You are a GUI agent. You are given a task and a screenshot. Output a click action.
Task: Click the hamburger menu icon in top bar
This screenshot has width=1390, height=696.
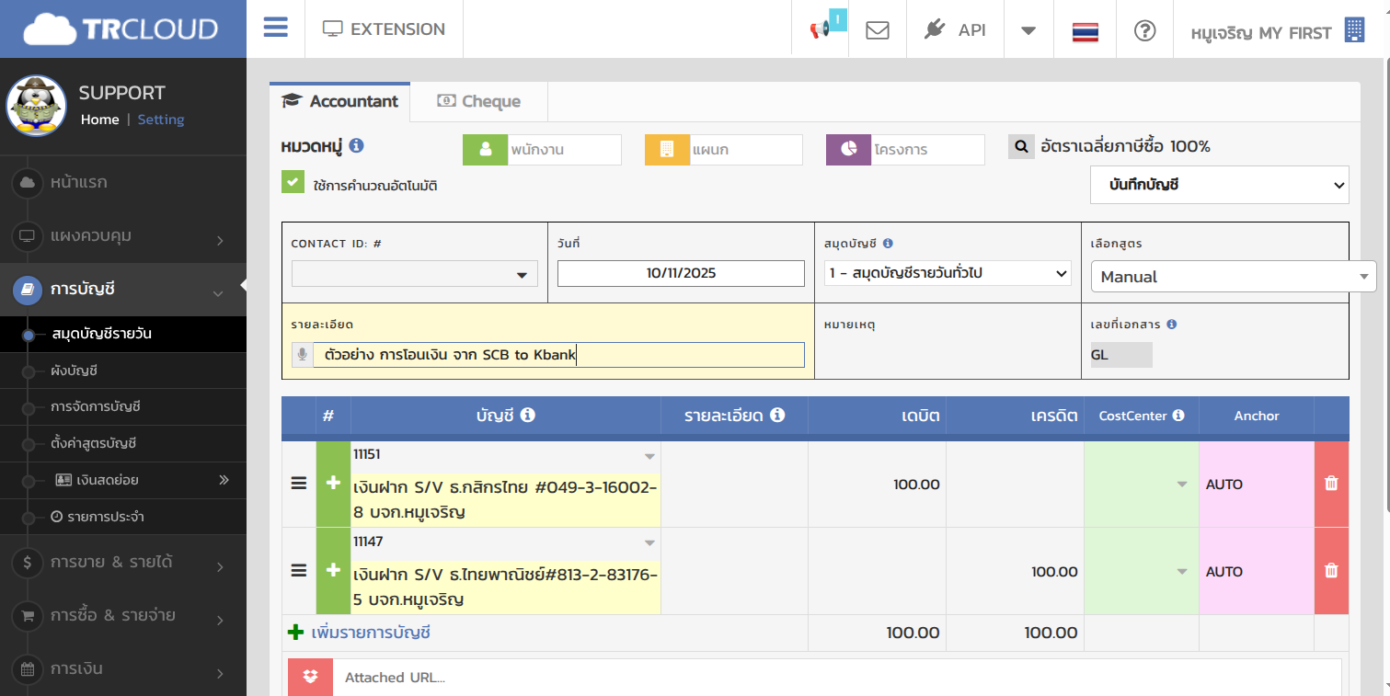(276, 28)
